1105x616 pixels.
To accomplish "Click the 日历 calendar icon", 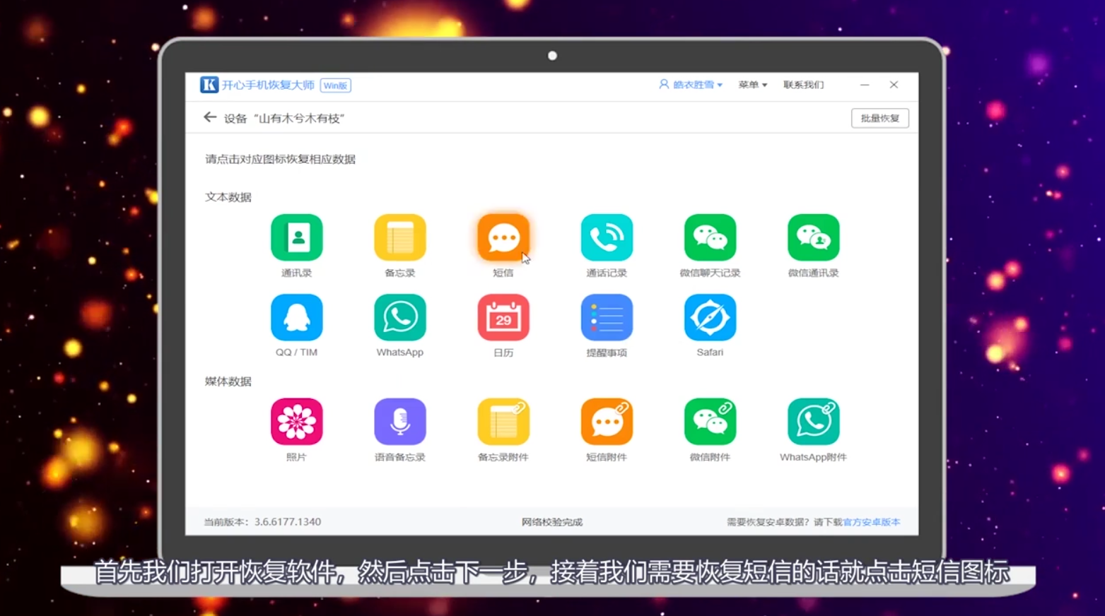I will coord(503,317).
